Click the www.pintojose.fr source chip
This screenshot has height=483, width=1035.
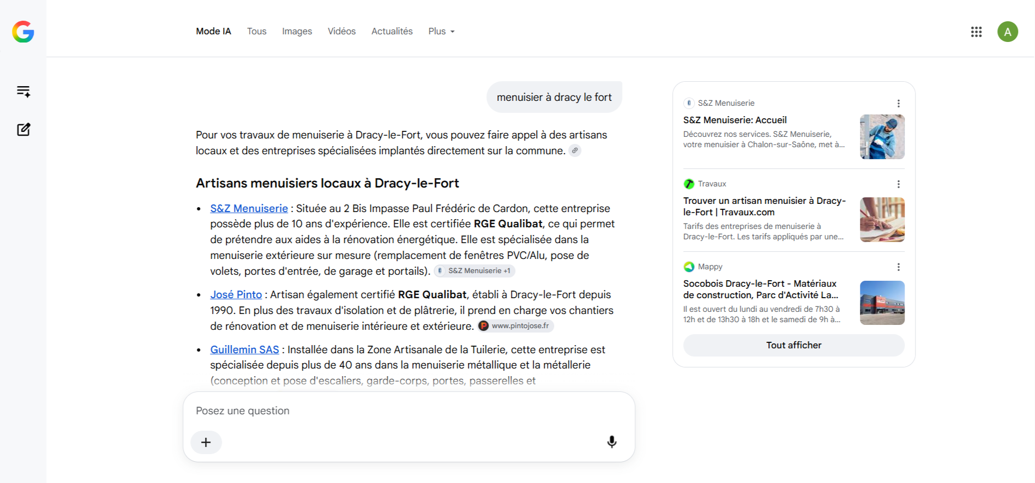click(515, 325)
